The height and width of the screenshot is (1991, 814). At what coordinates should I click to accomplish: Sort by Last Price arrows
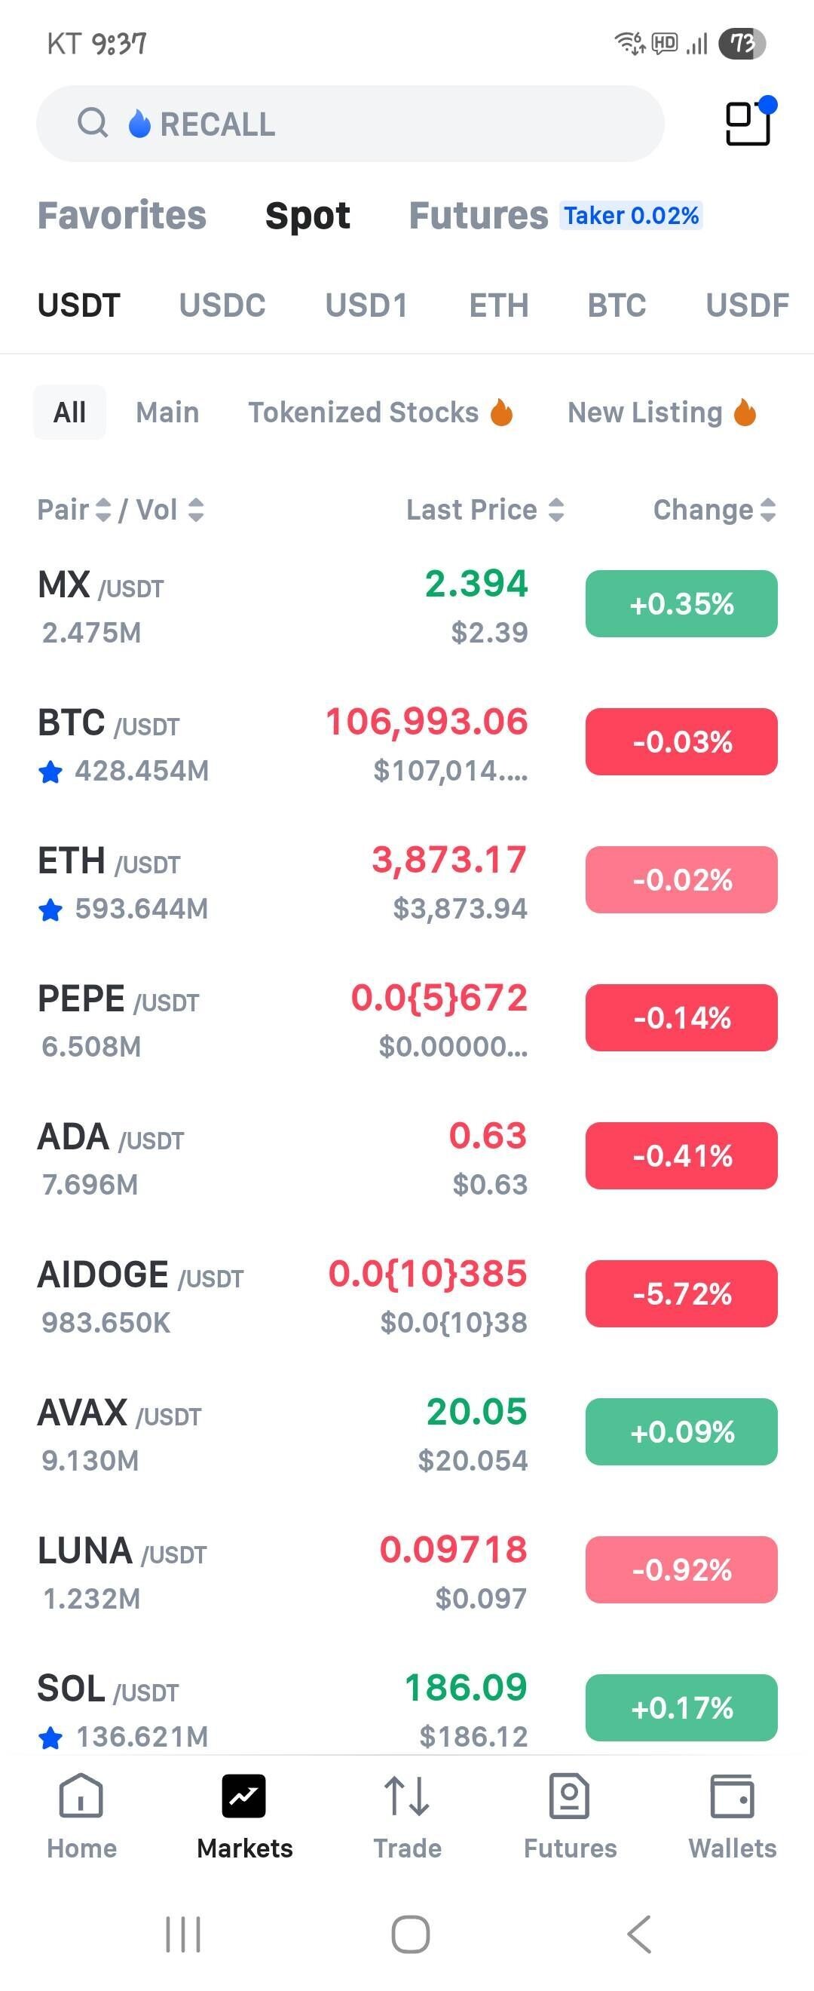[x=556, y=510]
